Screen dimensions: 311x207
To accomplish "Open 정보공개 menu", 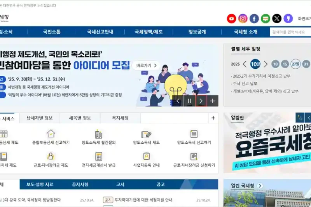I will click(197, 32).
